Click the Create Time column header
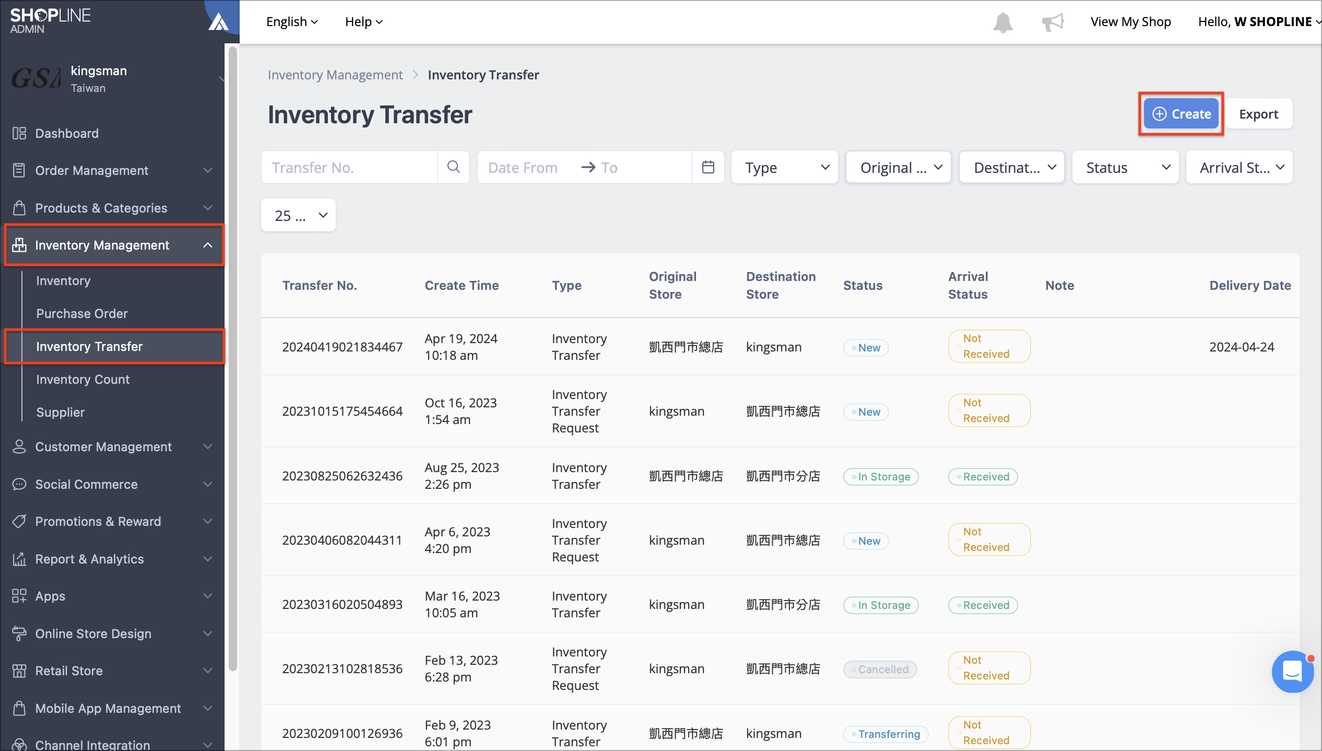This screenshot has height=751, width=1322. pyautogui.click(x=462, y=285)
